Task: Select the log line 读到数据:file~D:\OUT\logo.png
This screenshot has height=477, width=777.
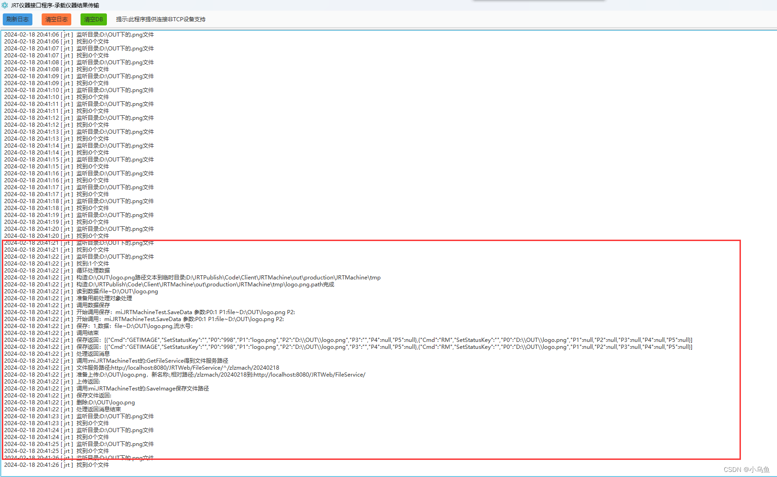Action: (x=81, y=291)
